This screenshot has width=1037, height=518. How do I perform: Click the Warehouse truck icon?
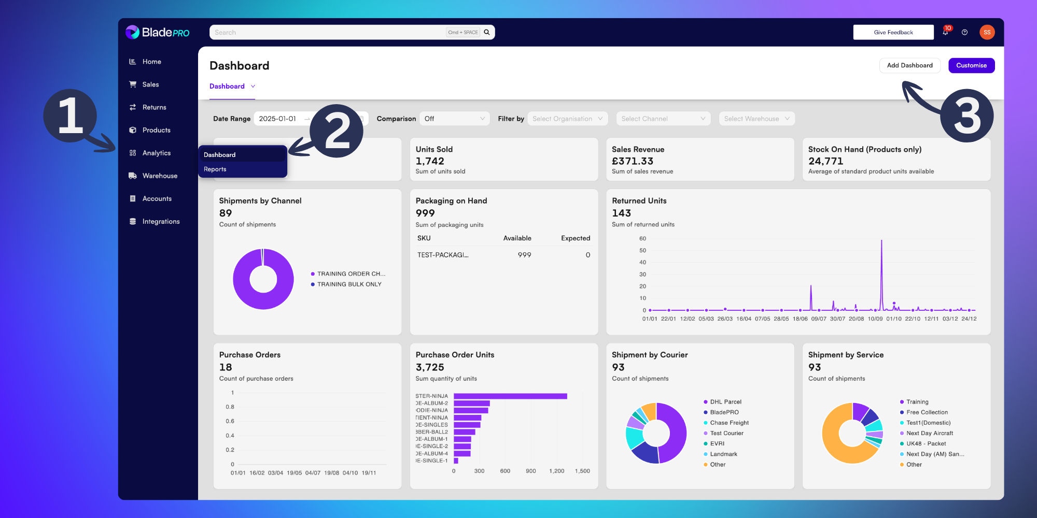pyautogui.click(x=133, y=176)
